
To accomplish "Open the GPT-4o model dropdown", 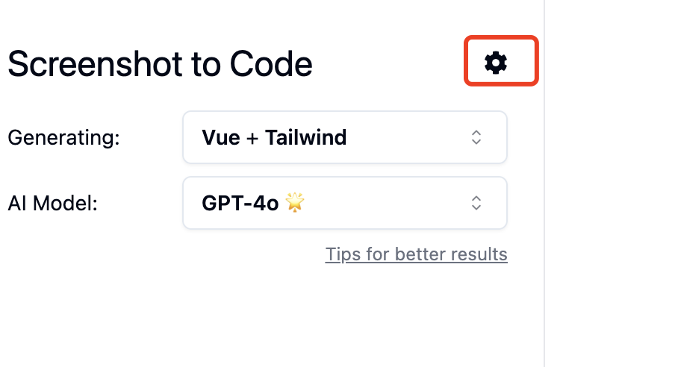I will click(345, 203).
